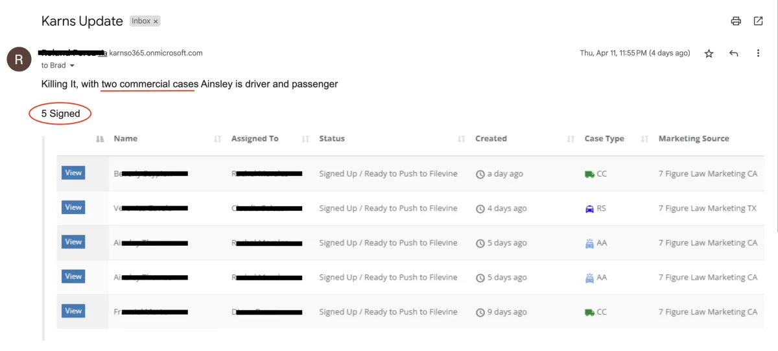The height and width of the screenshot is (351, 778).
Task: Click the sort arrows beside Created header
Action: click(571, 139)
